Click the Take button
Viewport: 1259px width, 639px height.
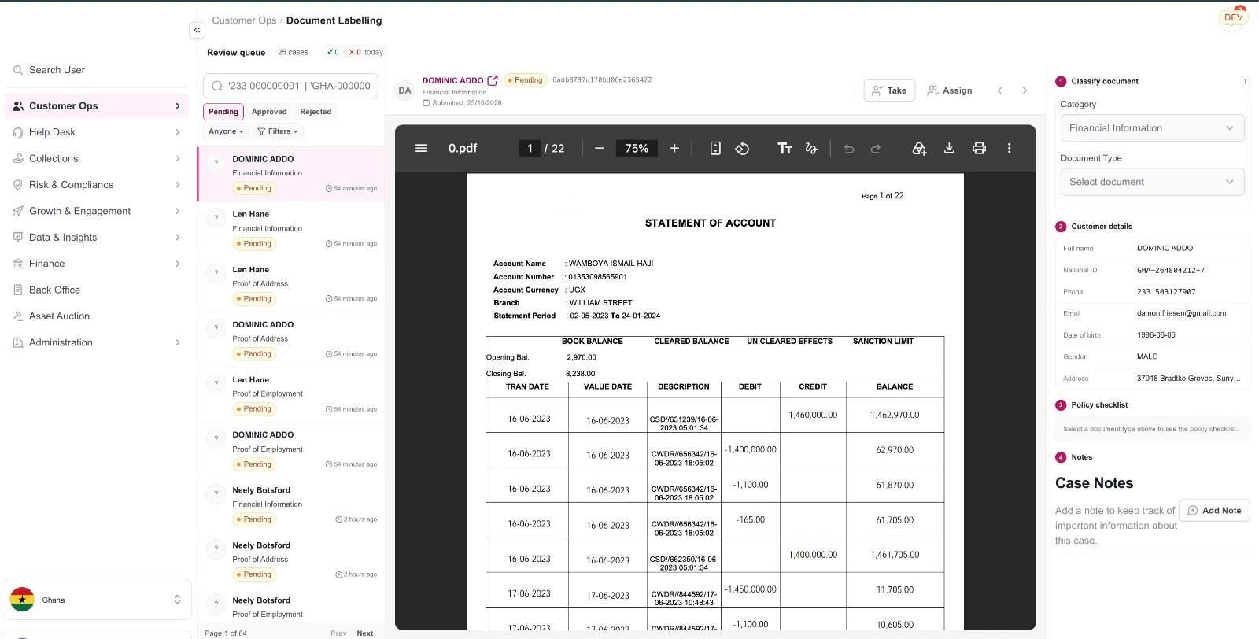click(x=890, y=90)
